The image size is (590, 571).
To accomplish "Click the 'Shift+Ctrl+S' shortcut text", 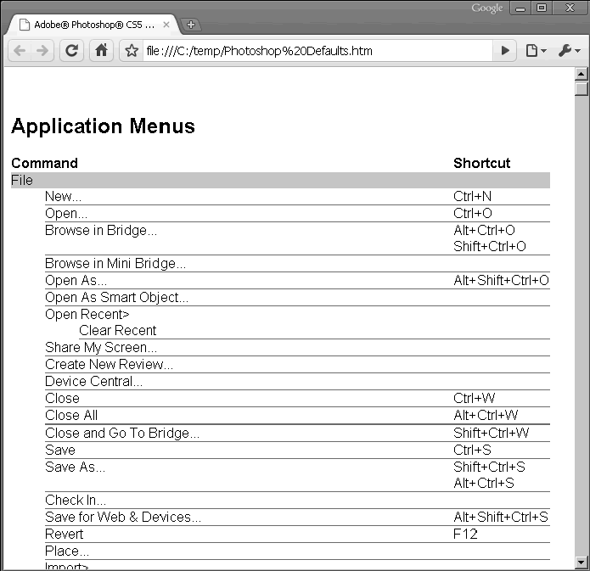I will [489, 467].
